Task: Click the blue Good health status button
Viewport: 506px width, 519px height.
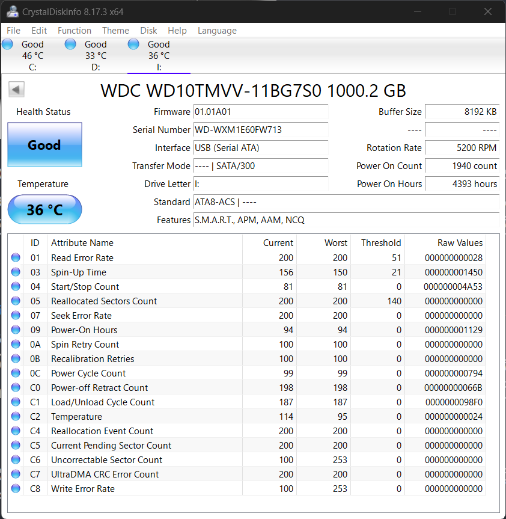Action: [44, 145]
